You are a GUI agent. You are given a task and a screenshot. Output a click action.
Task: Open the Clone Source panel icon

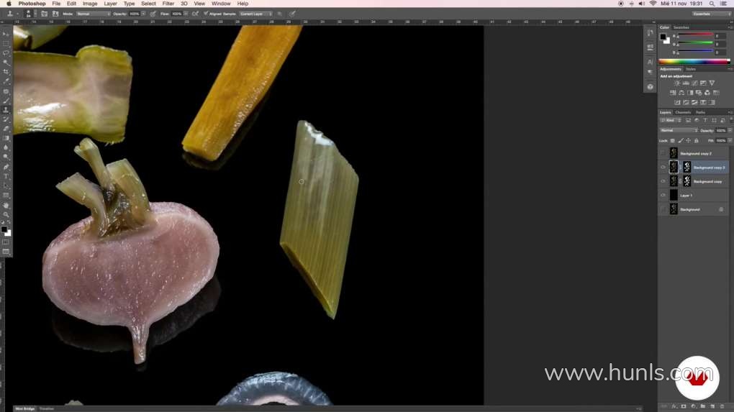(x=55, y=14)
